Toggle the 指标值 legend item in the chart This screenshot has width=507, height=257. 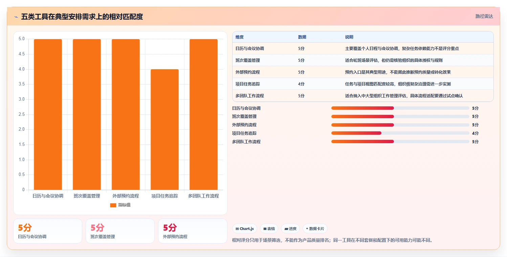[x=120, y=205]
